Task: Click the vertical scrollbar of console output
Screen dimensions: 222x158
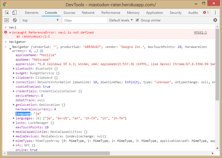Action: tap(217, 65)
